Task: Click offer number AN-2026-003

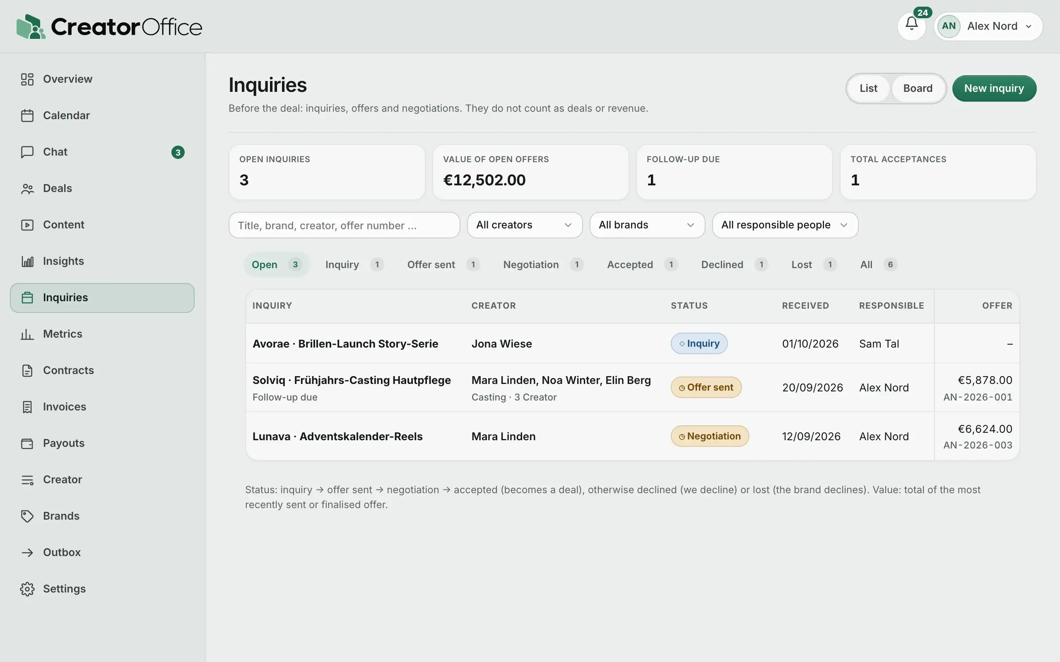Action: click(x=978, y=445)
